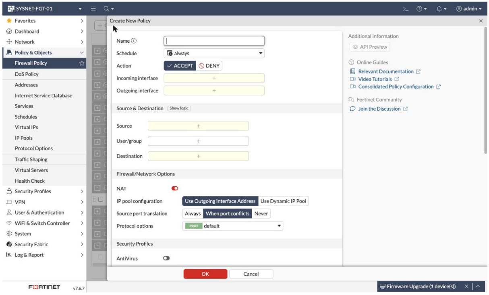Expand the Dashboard menu
489x295 pixels.
[x=82, y=31]
